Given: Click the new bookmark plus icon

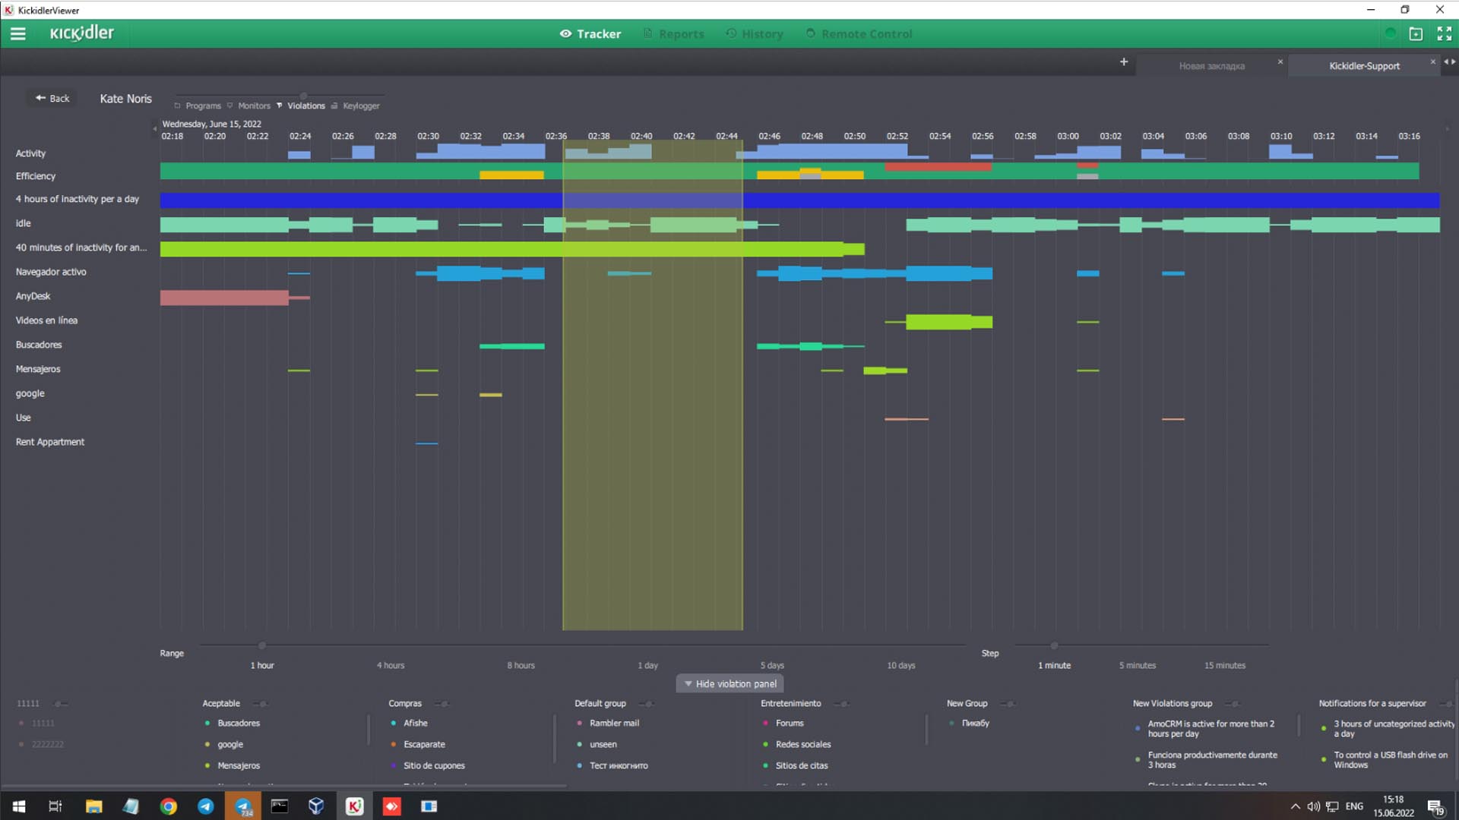Looking at the screenshot, I should click(x=1123, y=62).
